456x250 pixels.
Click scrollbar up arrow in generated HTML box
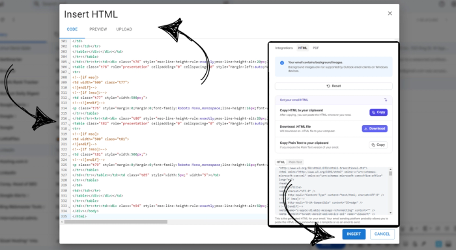click(390, 169)
